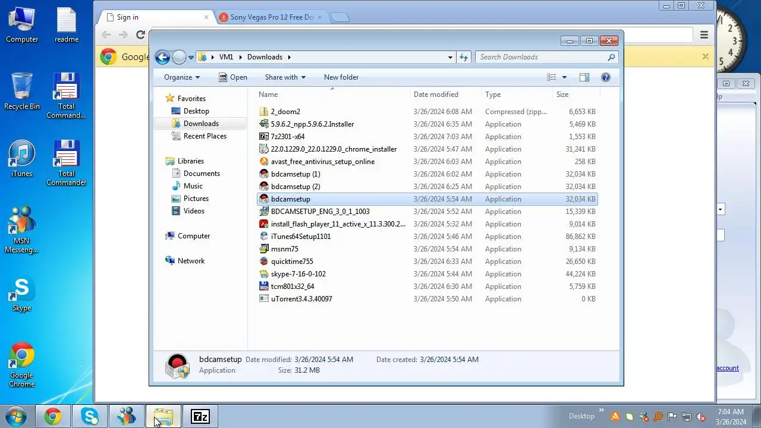Open the Pictures library
Viewport: 761px width, 428px height.
click(196, 199)
